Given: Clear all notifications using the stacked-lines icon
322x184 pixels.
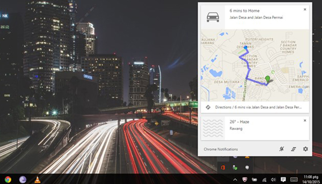Looking at the screenshot, I should pyautogui.click(x=293, y=149).
